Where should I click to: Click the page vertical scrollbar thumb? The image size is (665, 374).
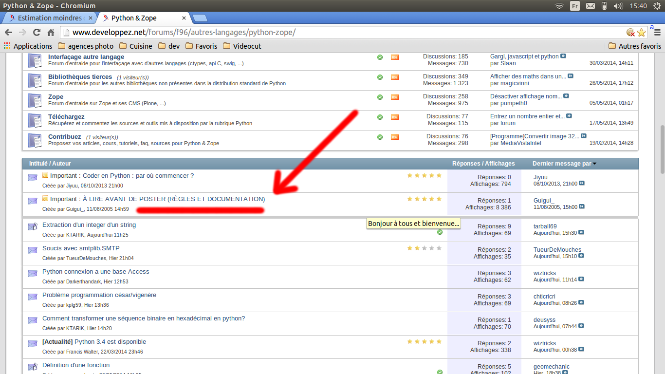pyautogui.click(x=662, y=149)
